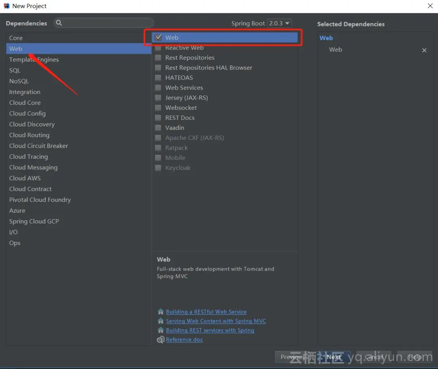Viewport: 438px width, 369px height.
Task: Select the Spring Cloud GCP category
Action: click(x=79, y=221)
